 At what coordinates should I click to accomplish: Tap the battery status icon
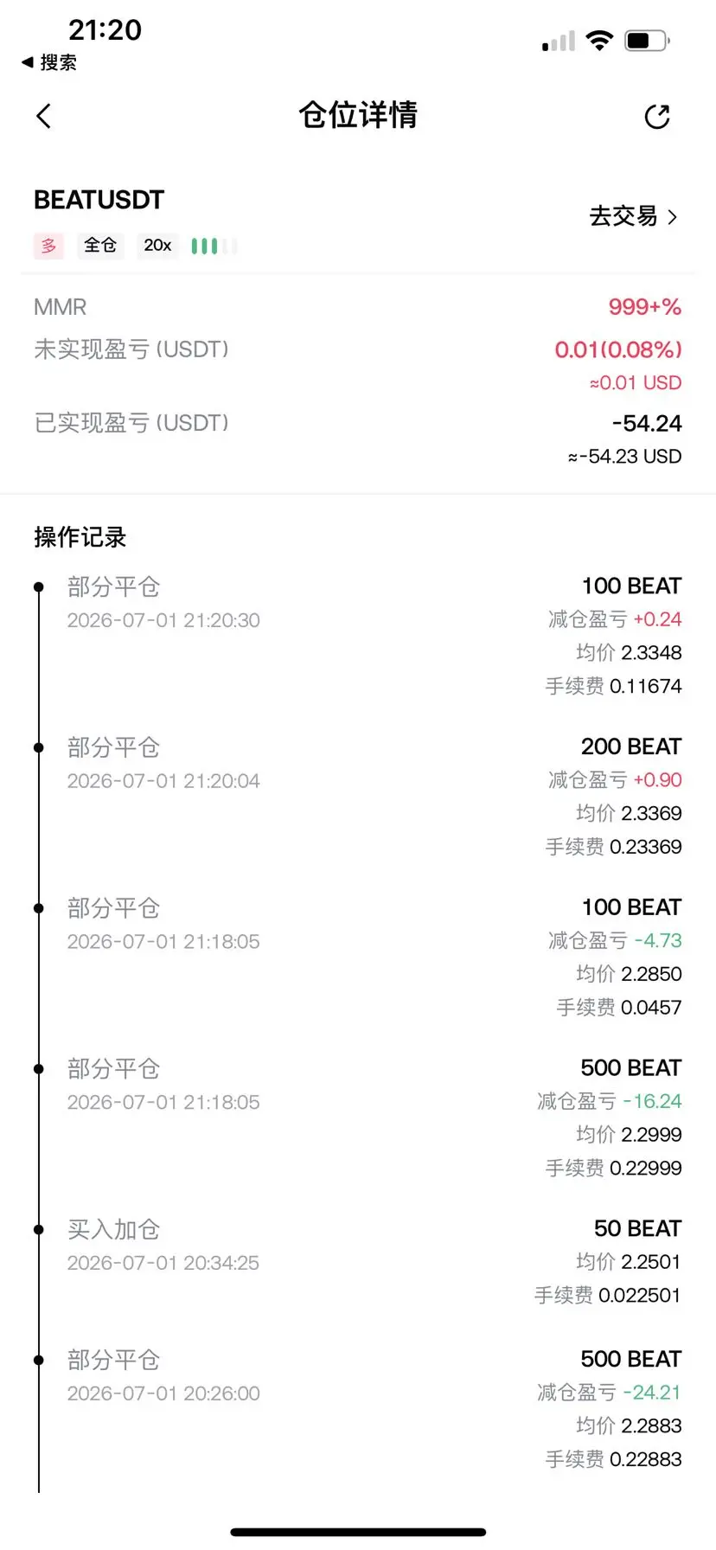[x=648, y=40]
